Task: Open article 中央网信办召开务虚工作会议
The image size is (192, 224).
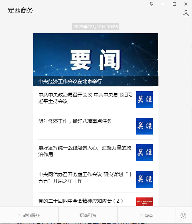Action: [x=96, y=179]
